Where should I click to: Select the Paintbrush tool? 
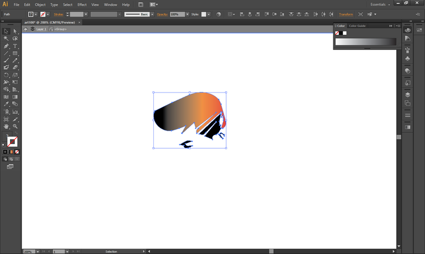coord(6,60)
